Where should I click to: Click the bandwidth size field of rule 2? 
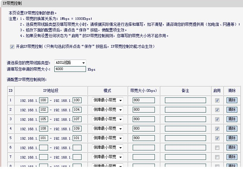[x=143, y=110]
